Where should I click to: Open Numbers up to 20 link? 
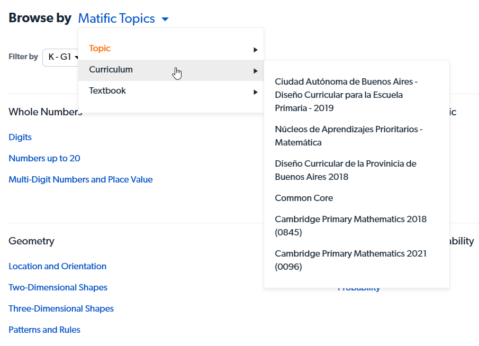click(44, 158)
